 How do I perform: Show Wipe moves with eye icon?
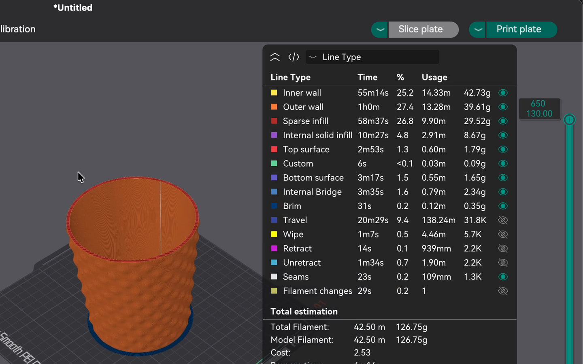(x=503, y=234)
